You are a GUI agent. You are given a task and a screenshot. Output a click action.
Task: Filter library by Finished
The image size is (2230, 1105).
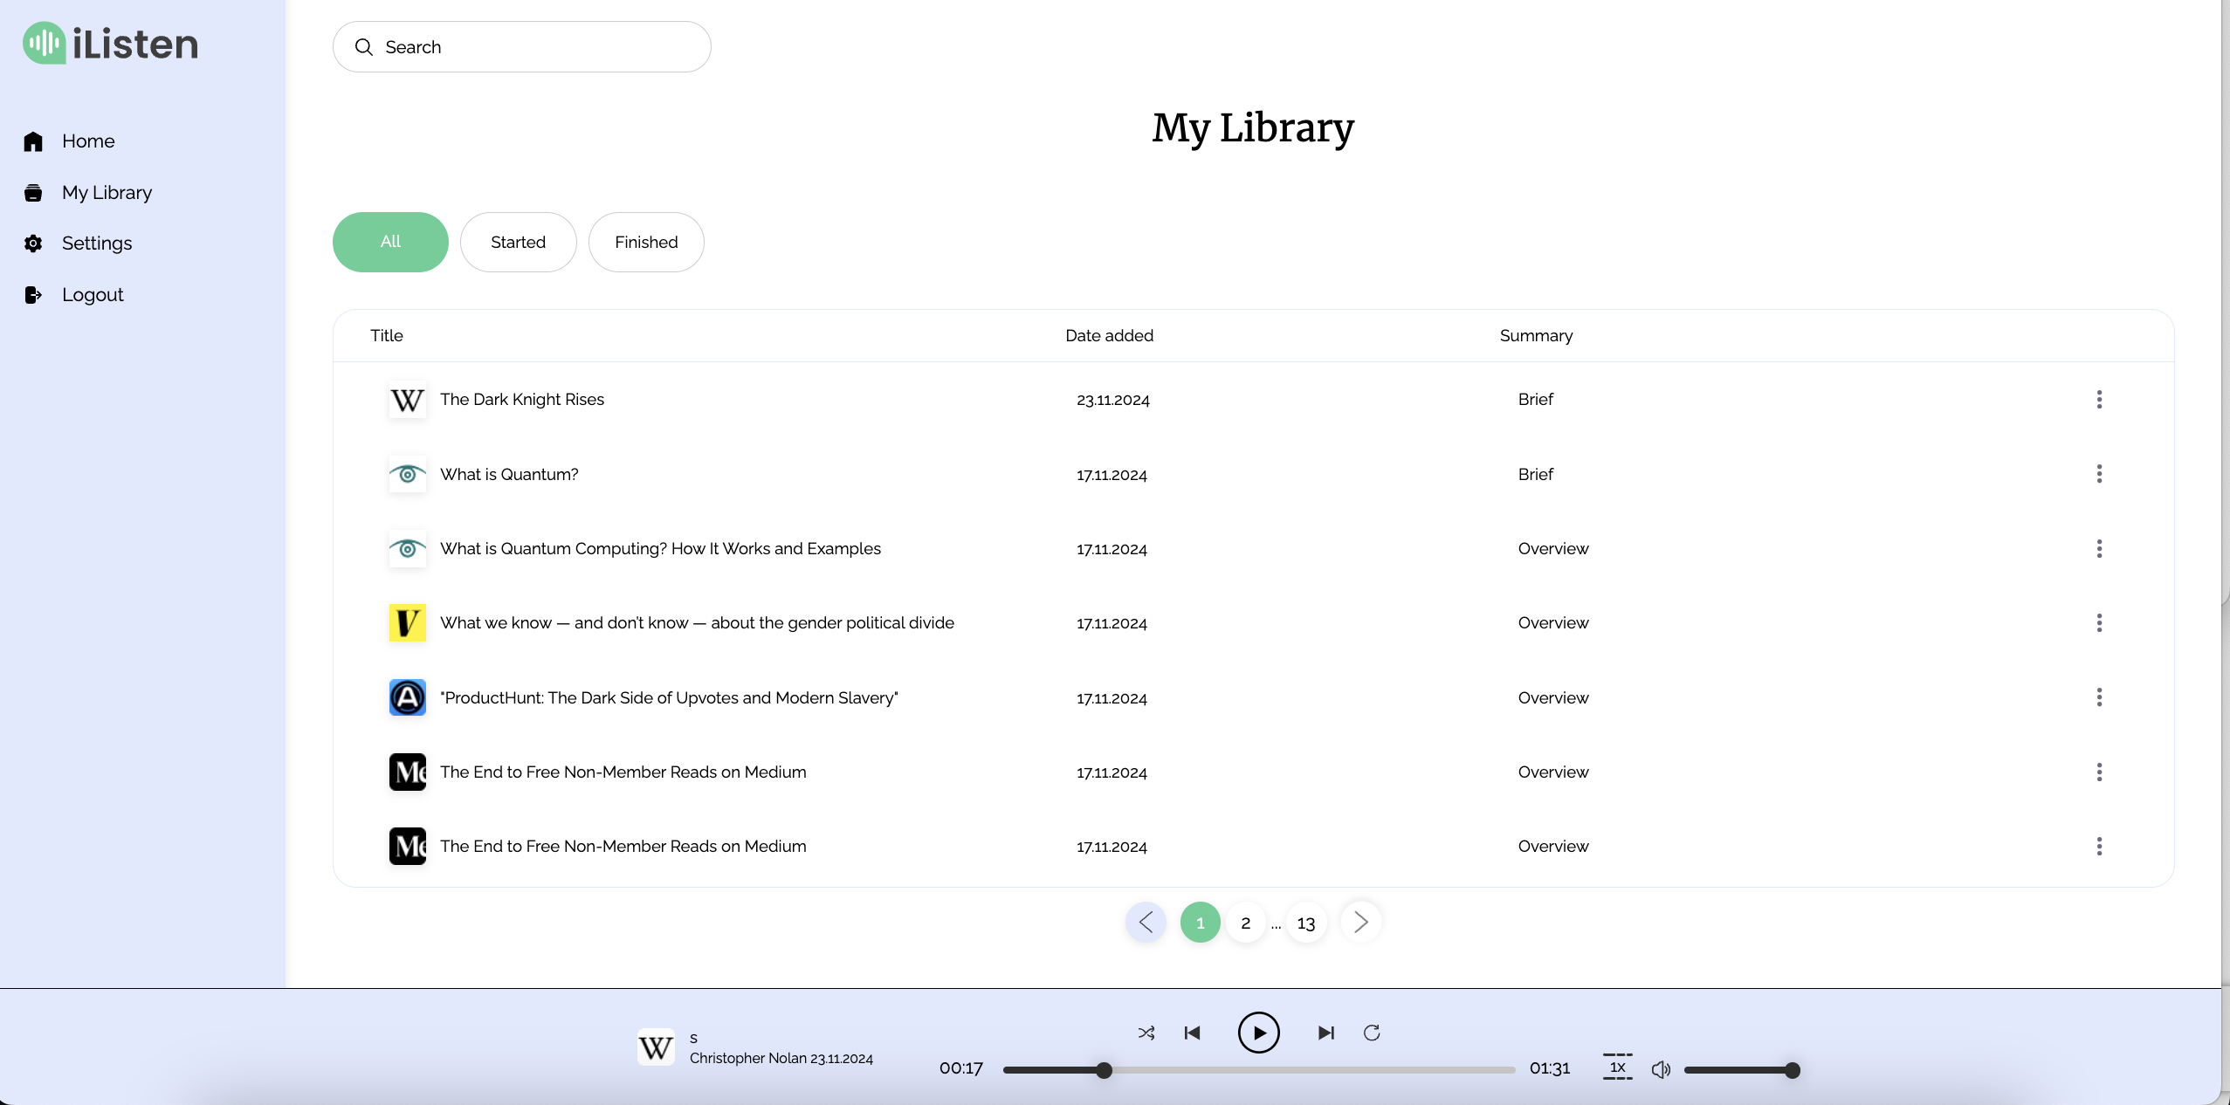pyautogui.click(x=646, y=242)
